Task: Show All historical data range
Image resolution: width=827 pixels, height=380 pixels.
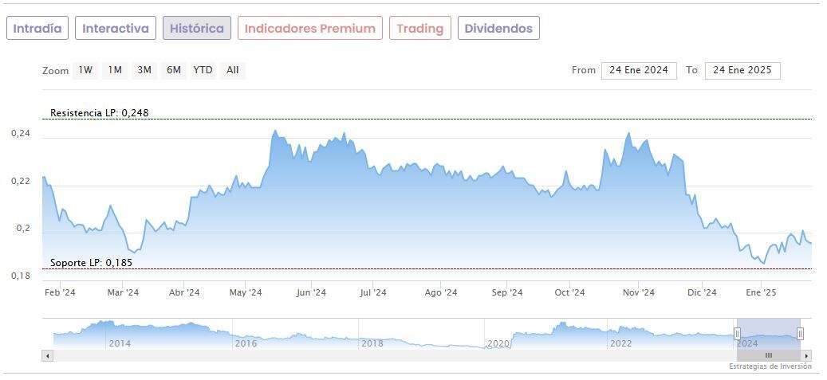Action: click(x=232, y=70)
